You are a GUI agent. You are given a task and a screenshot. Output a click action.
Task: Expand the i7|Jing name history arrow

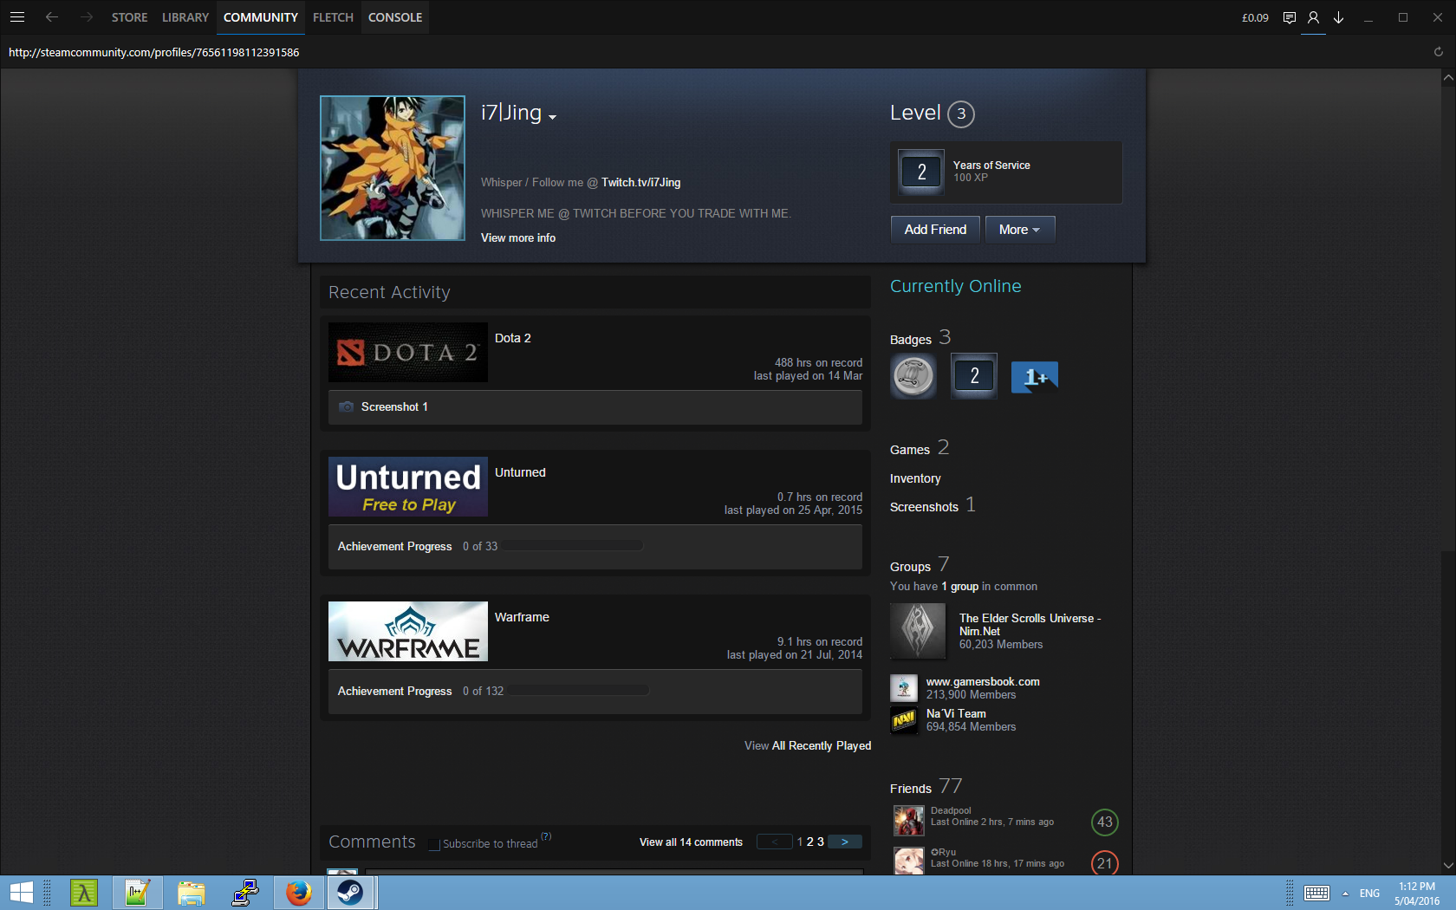click(x=552, y=117)
